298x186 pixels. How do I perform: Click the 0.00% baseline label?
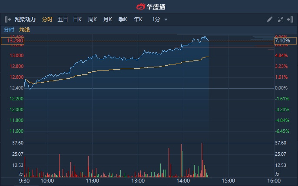click(281, 88)
